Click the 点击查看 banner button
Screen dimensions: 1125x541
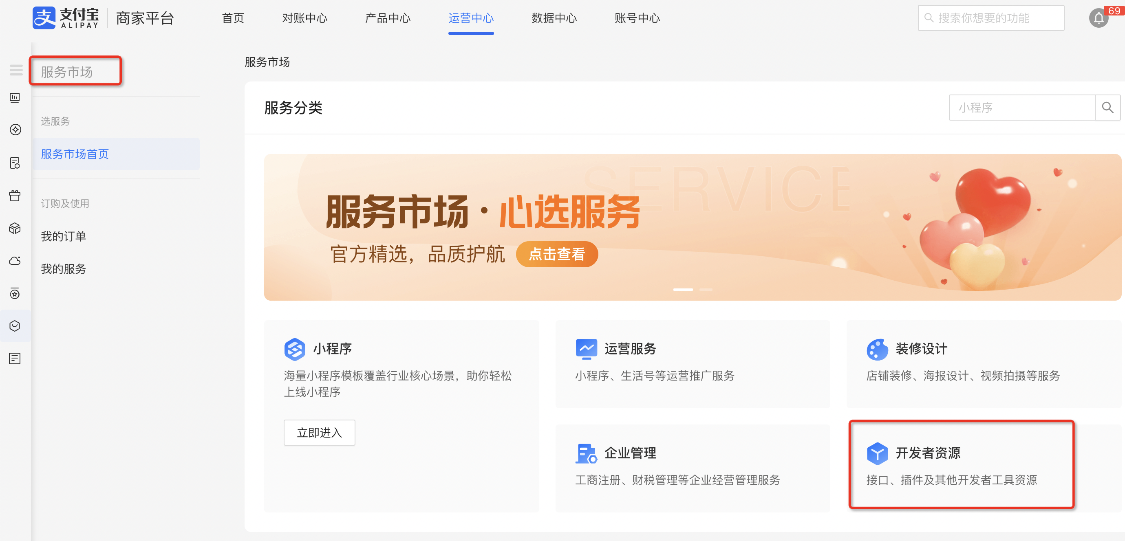point(557,254)
